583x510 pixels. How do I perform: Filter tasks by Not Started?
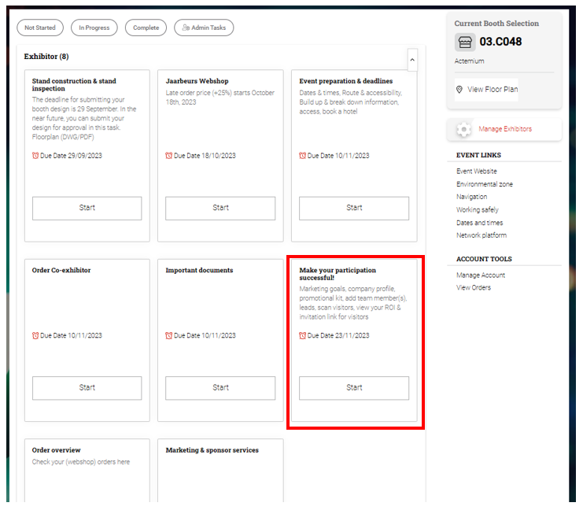pyautogui.click(x=40, y=28)
